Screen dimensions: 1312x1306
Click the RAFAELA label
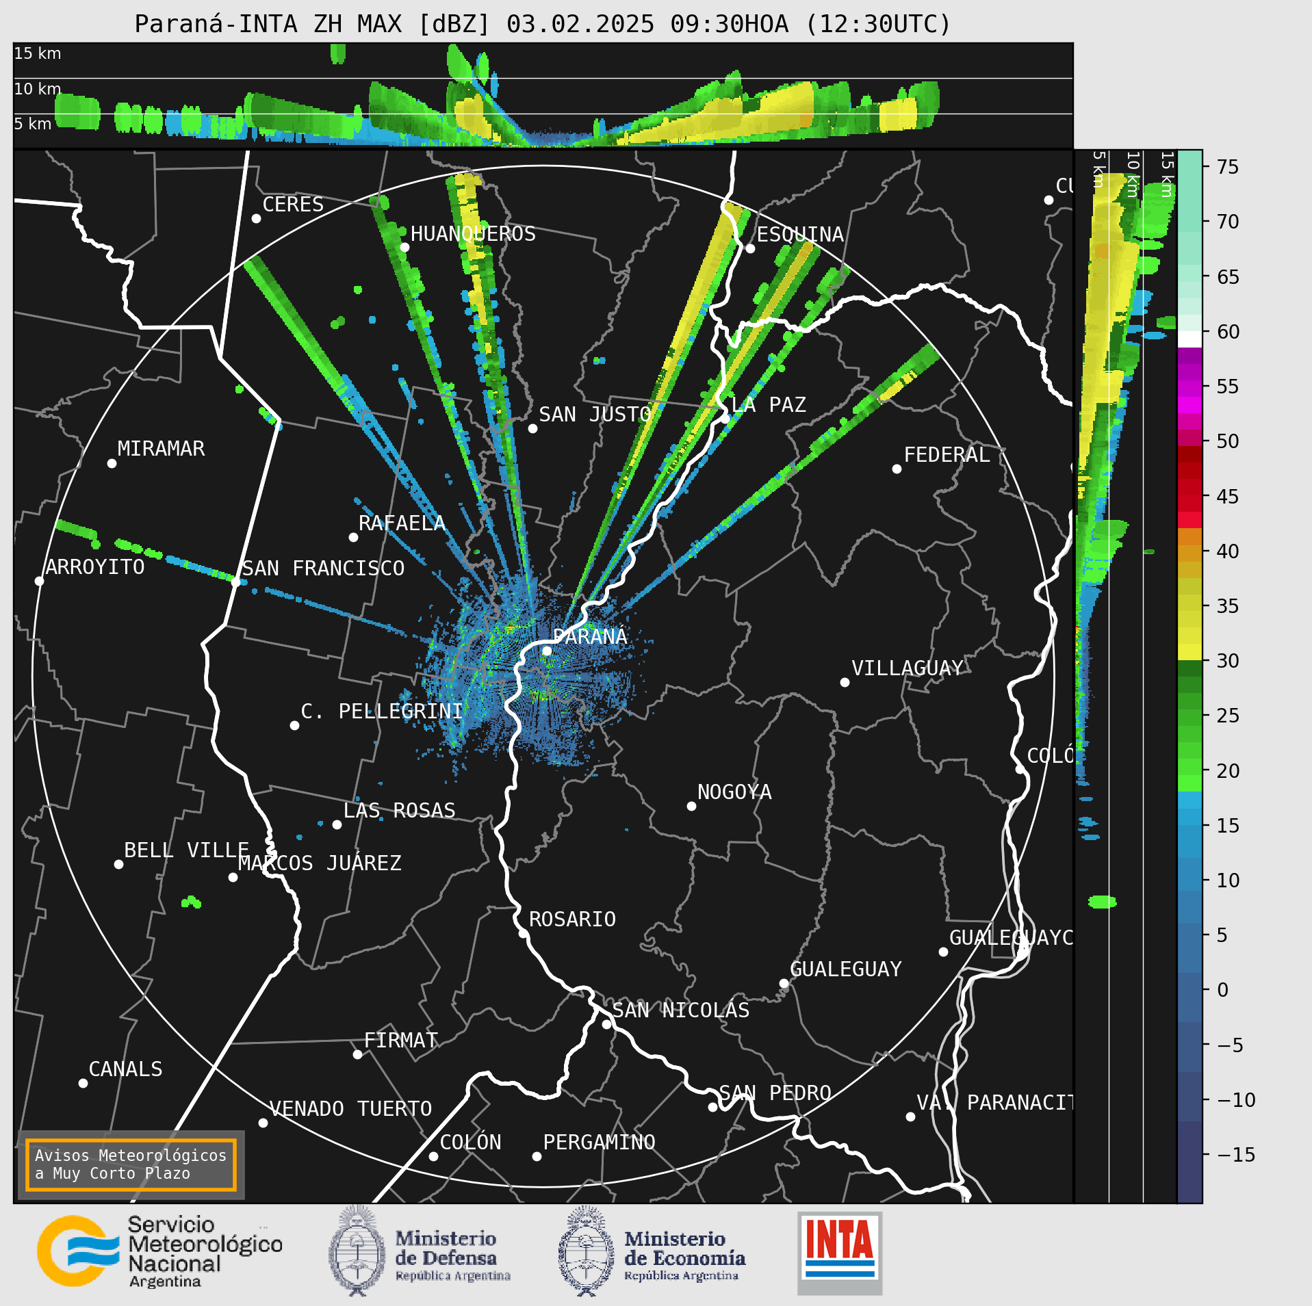click(402, 523)
